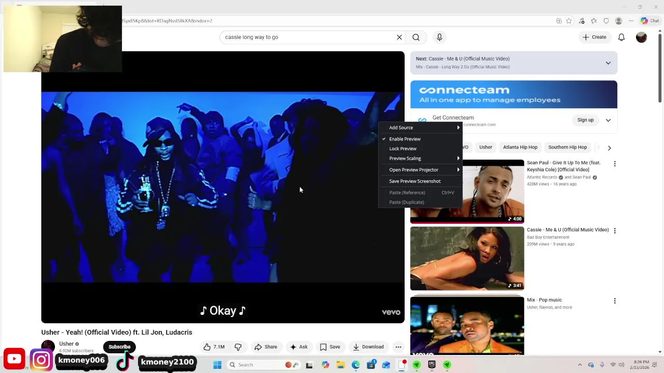
Task: Open options for Sean Paul video
Action: [615, 164]
